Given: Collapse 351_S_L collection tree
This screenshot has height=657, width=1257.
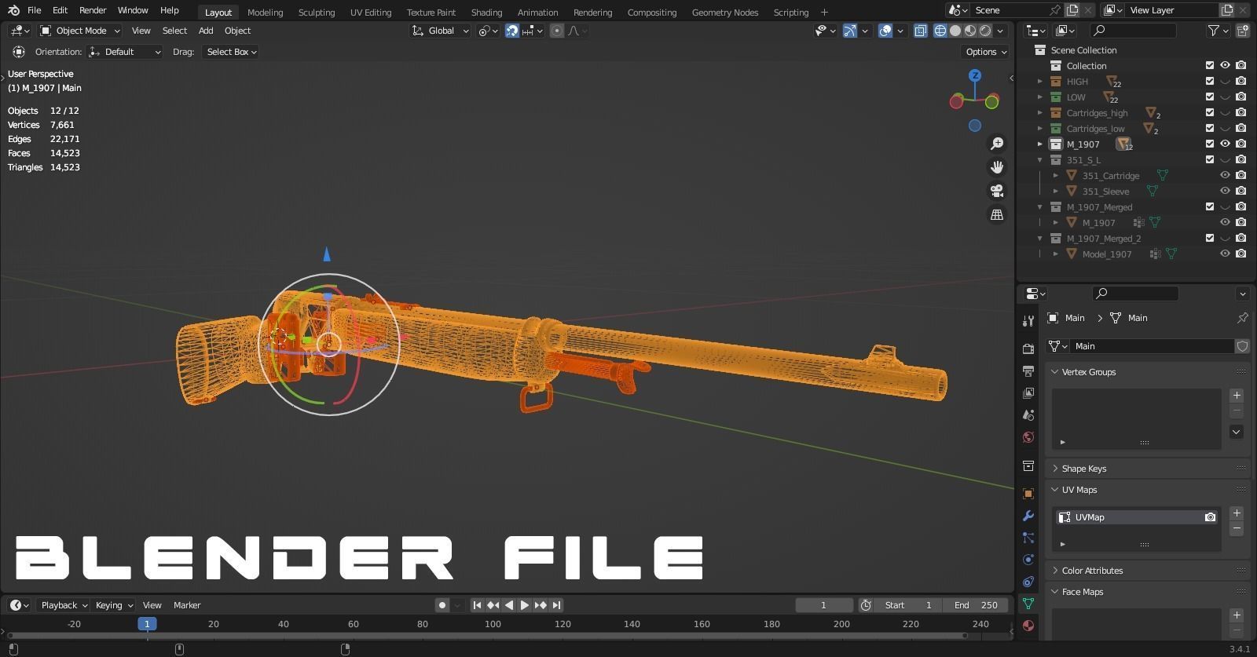Looking at the screenshot, I should coord(1040,159).
